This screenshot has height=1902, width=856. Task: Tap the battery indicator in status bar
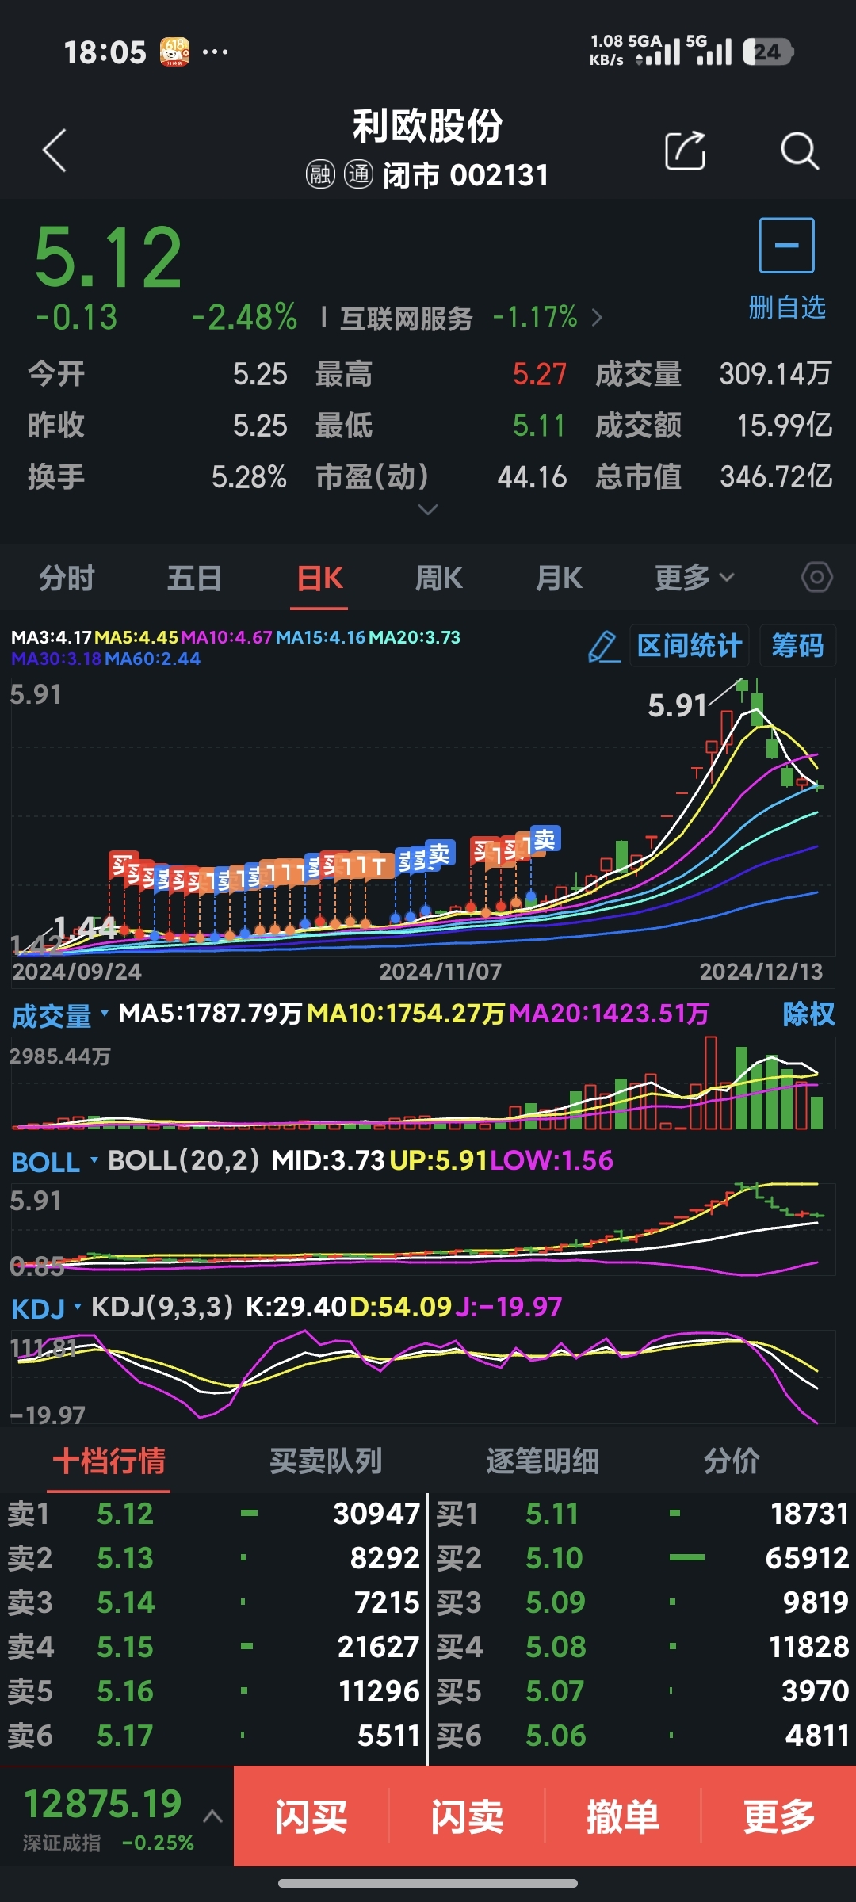coord(767,52)
